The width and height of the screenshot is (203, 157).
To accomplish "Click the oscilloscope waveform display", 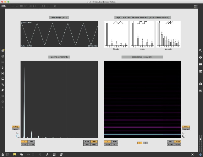I will pyautogui.click(x=59, y=34).
